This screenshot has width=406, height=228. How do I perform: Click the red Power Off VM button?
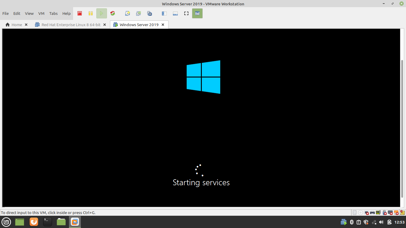point(80,13)
